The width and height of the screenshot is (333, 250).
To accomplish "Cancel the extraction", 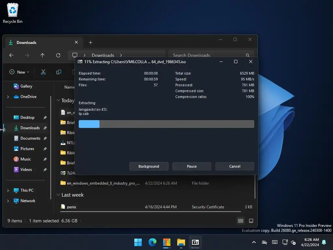I will click(x=235, y=166).
